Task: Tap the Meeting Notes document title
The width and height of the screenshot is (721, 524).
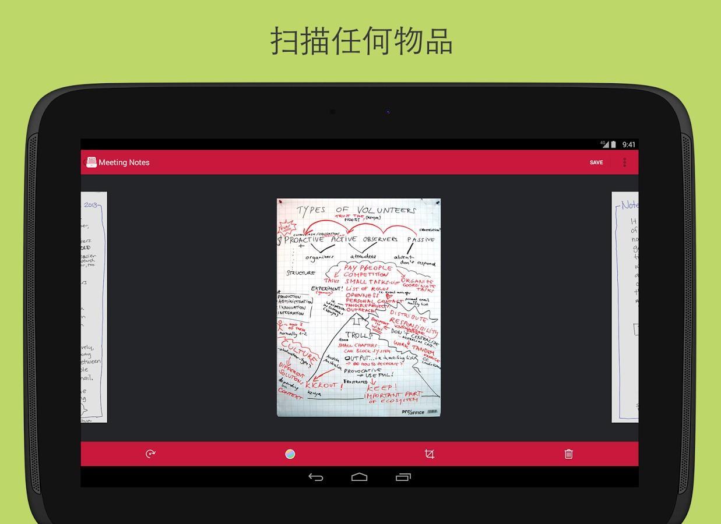Action: click(124, 162)
